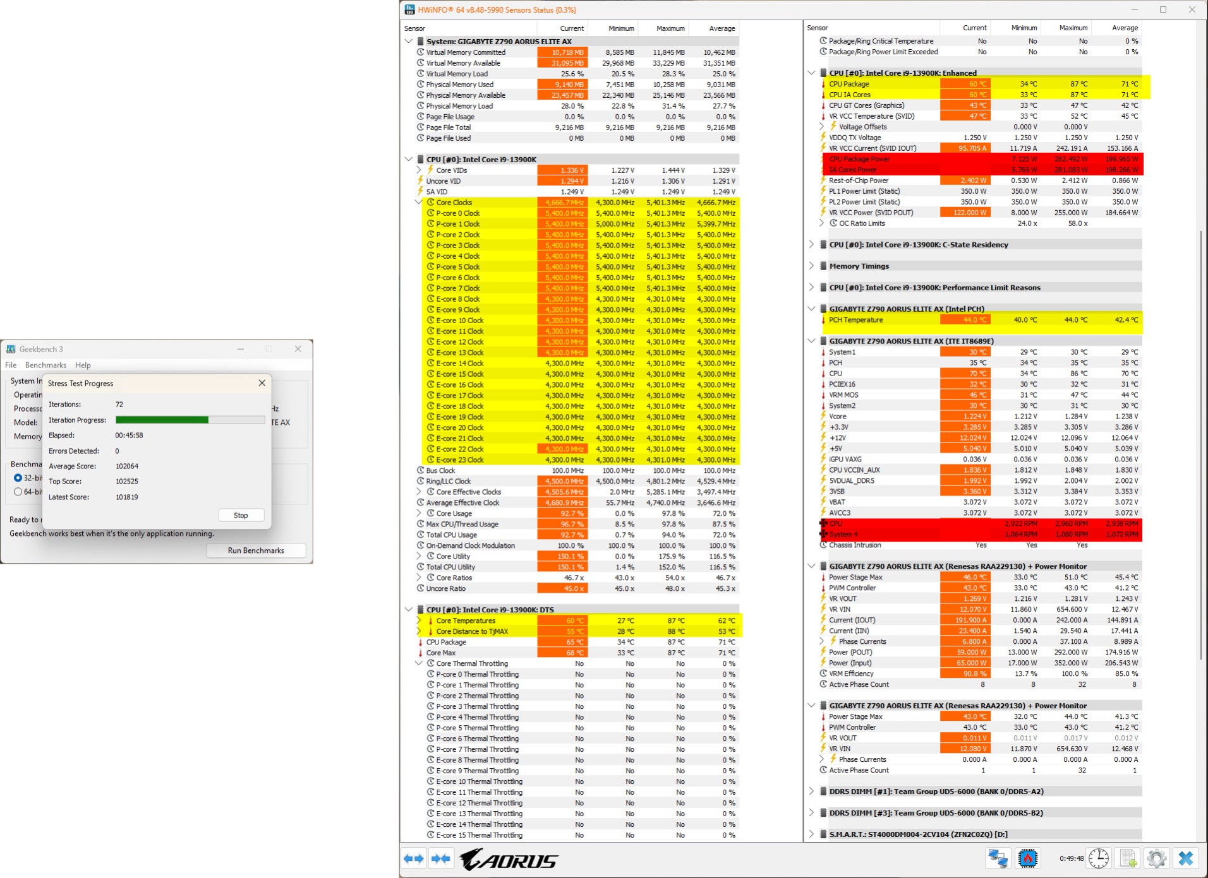Image resolution: width=1208 pixels, height=878 pixels.
Task: Open the remote network monitors icon
Action: pyautogui.click(x=998, y=858)
